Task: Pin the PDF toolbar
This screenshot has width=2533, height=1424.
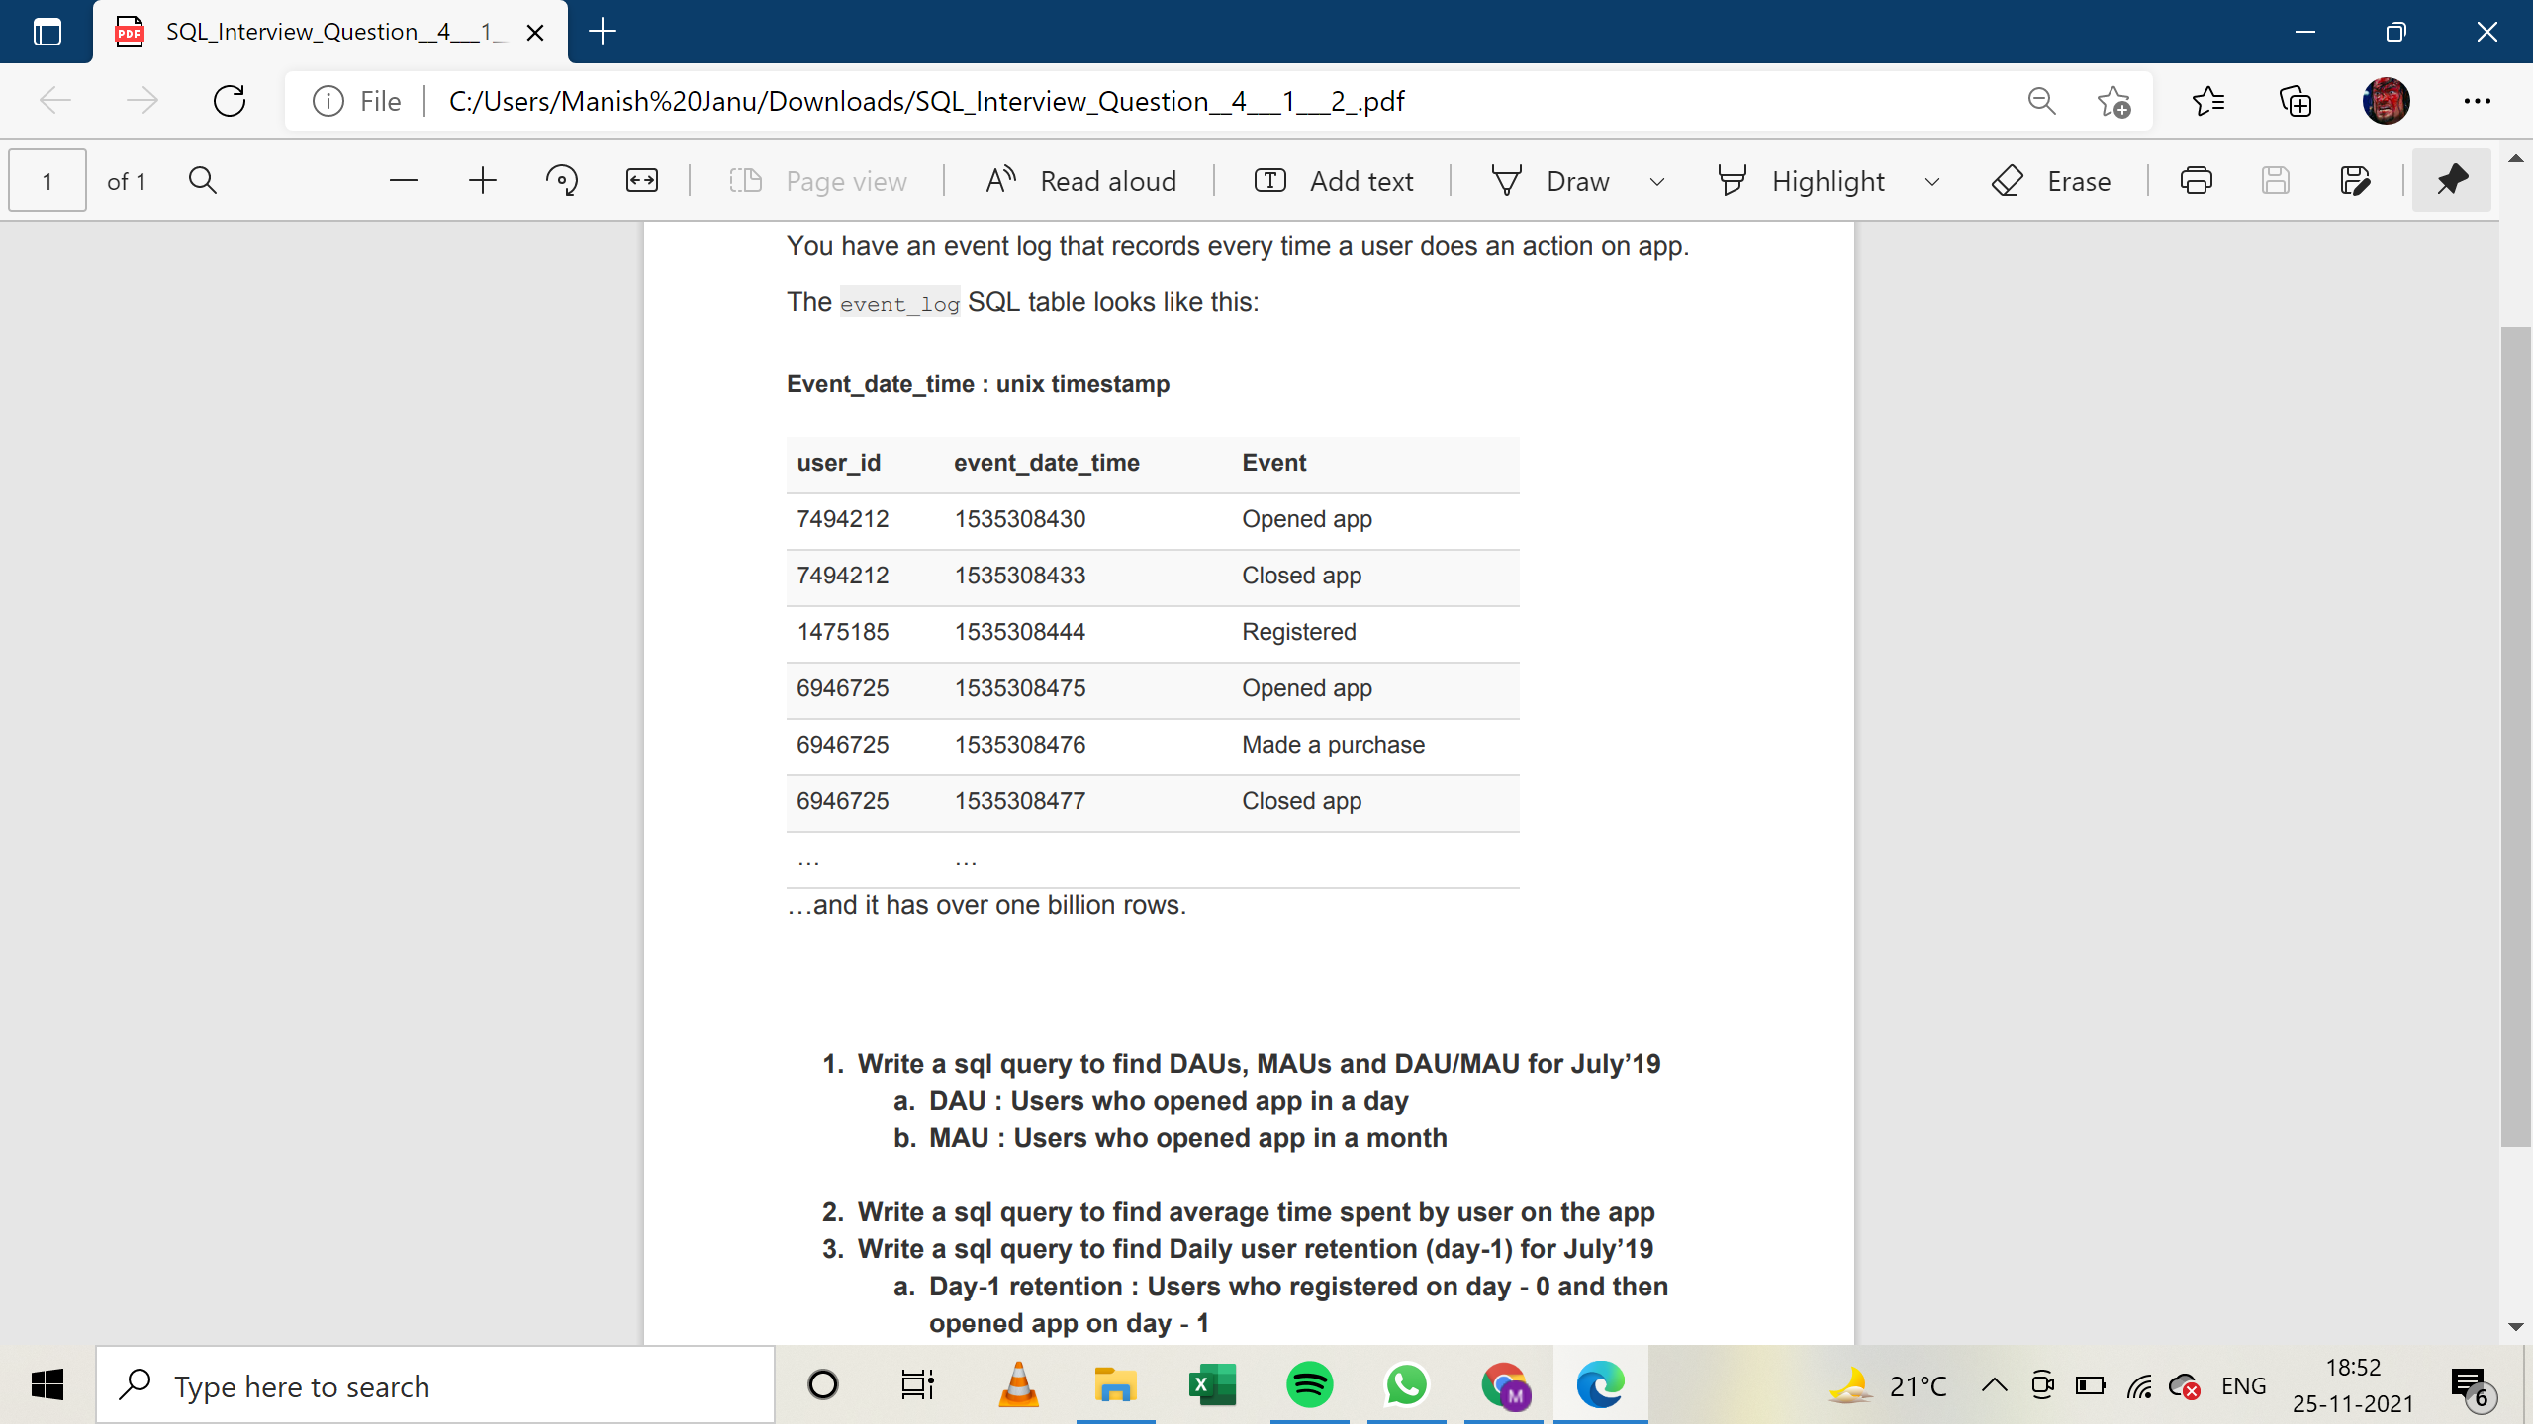Action: click(2451, 180)
